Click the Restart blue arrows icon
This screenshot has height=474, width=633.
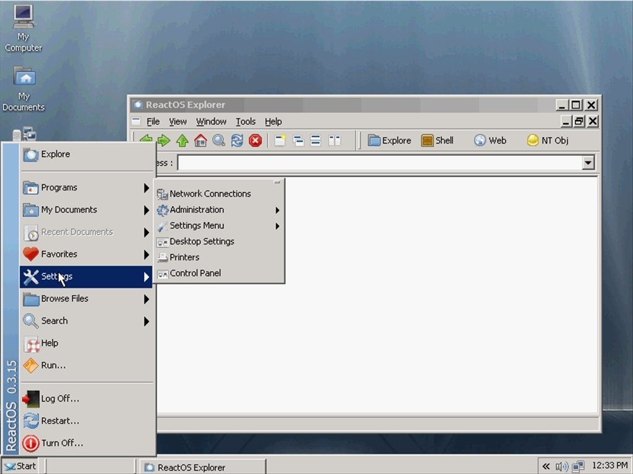(x=31, y=421)
